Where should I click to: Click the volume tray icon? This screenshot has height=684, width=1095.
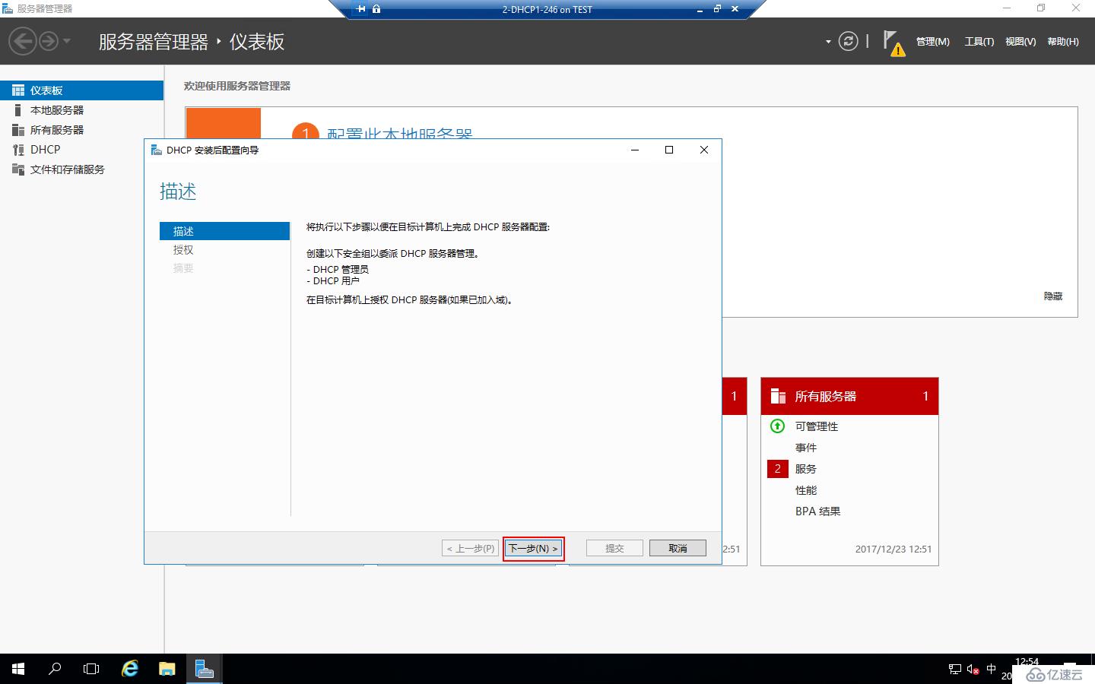(973, 669)
